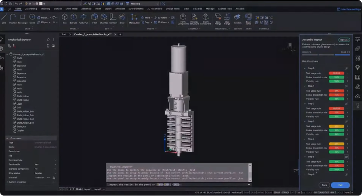The image size is (362, 196).
Task: Open the Sheet Metal ribbon tab
Action: click(x=71, y=9)
